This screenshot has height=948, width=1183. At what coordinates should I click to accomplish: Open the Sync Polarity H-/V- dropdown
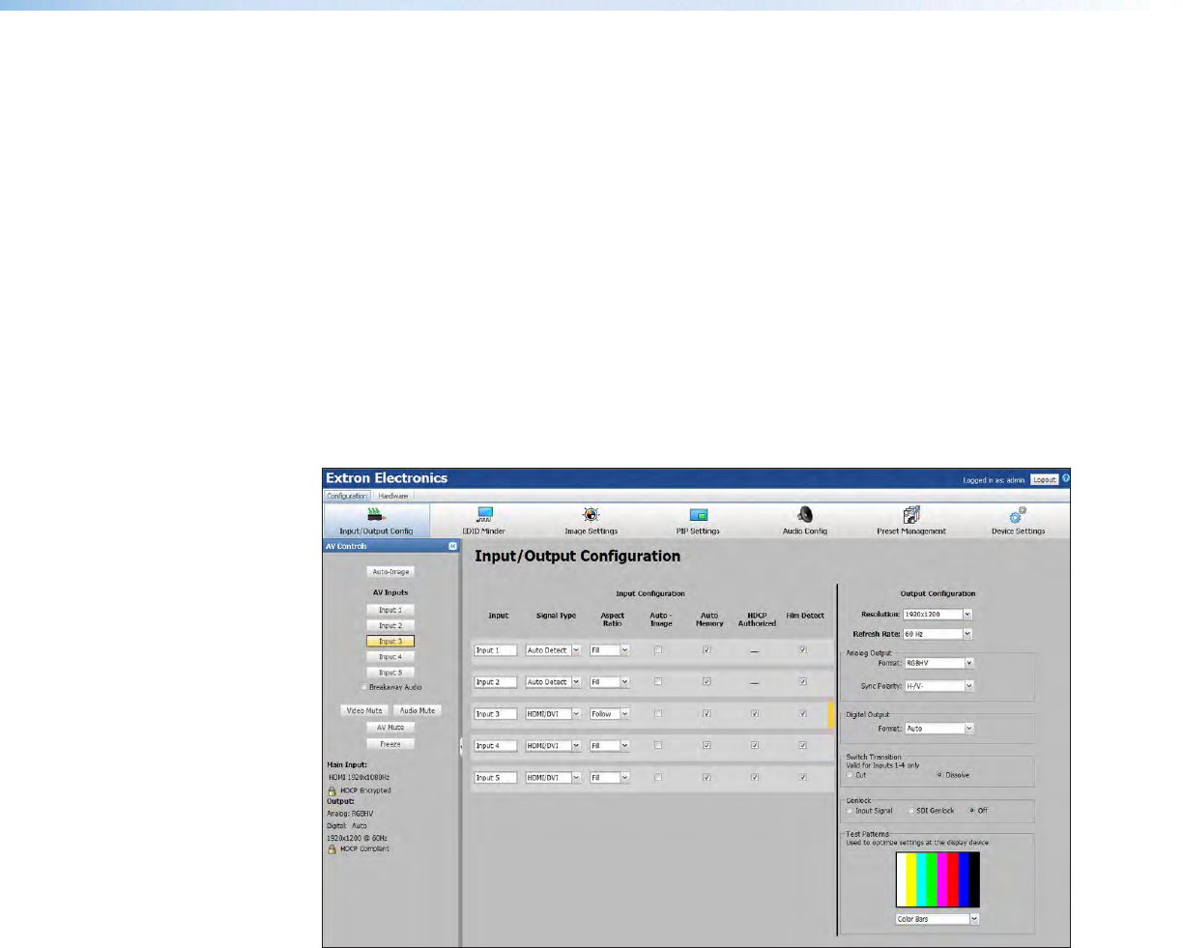click(x=938, y=686)
